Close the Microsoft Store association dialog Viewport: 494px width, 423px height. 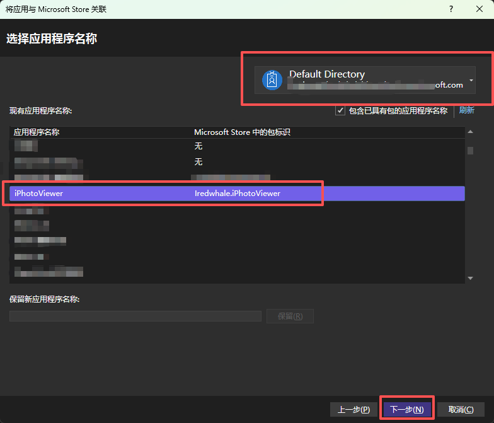point(479,9)
